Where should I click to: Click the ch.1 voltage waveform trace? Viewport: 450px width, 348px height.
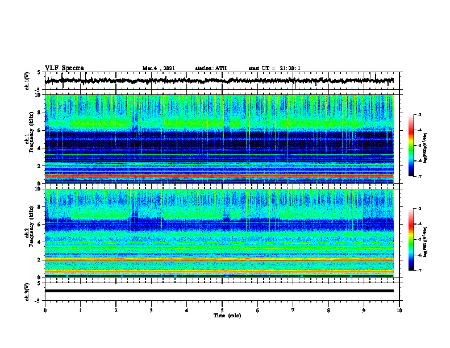tap(219, 81)
